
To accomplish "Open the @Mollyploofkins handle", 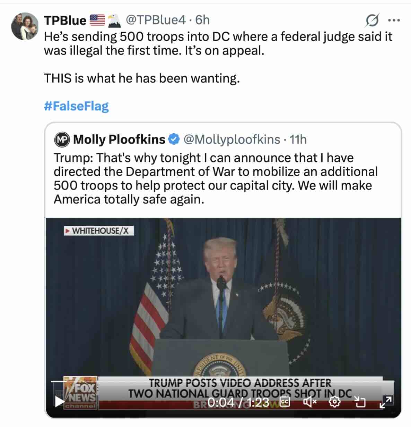I will (231, 139).
